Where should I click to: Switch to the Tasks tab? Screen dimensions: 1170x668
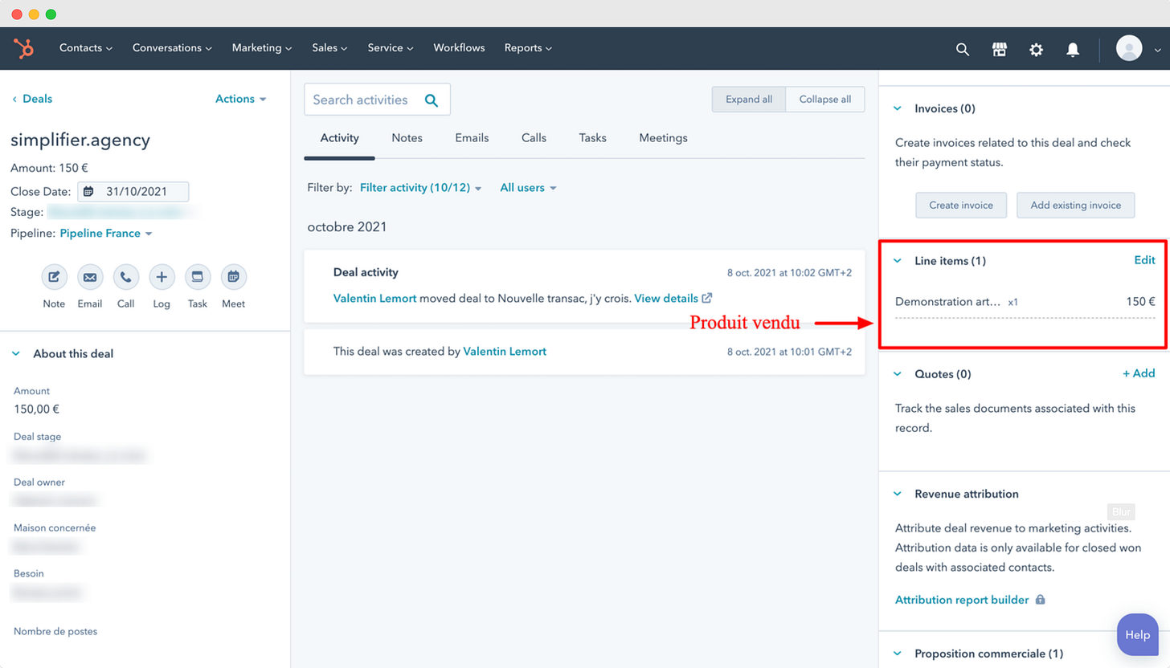(592, 138)
